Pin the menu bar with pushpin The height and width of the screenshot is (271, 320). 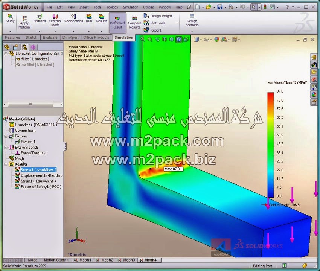(x=189, y=7)
